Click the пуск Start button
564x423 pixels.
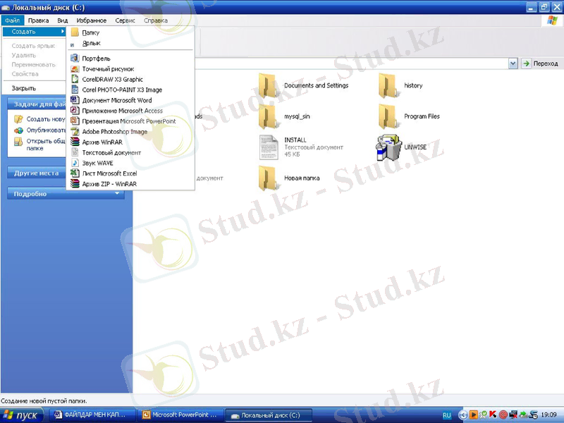[23, 415]
